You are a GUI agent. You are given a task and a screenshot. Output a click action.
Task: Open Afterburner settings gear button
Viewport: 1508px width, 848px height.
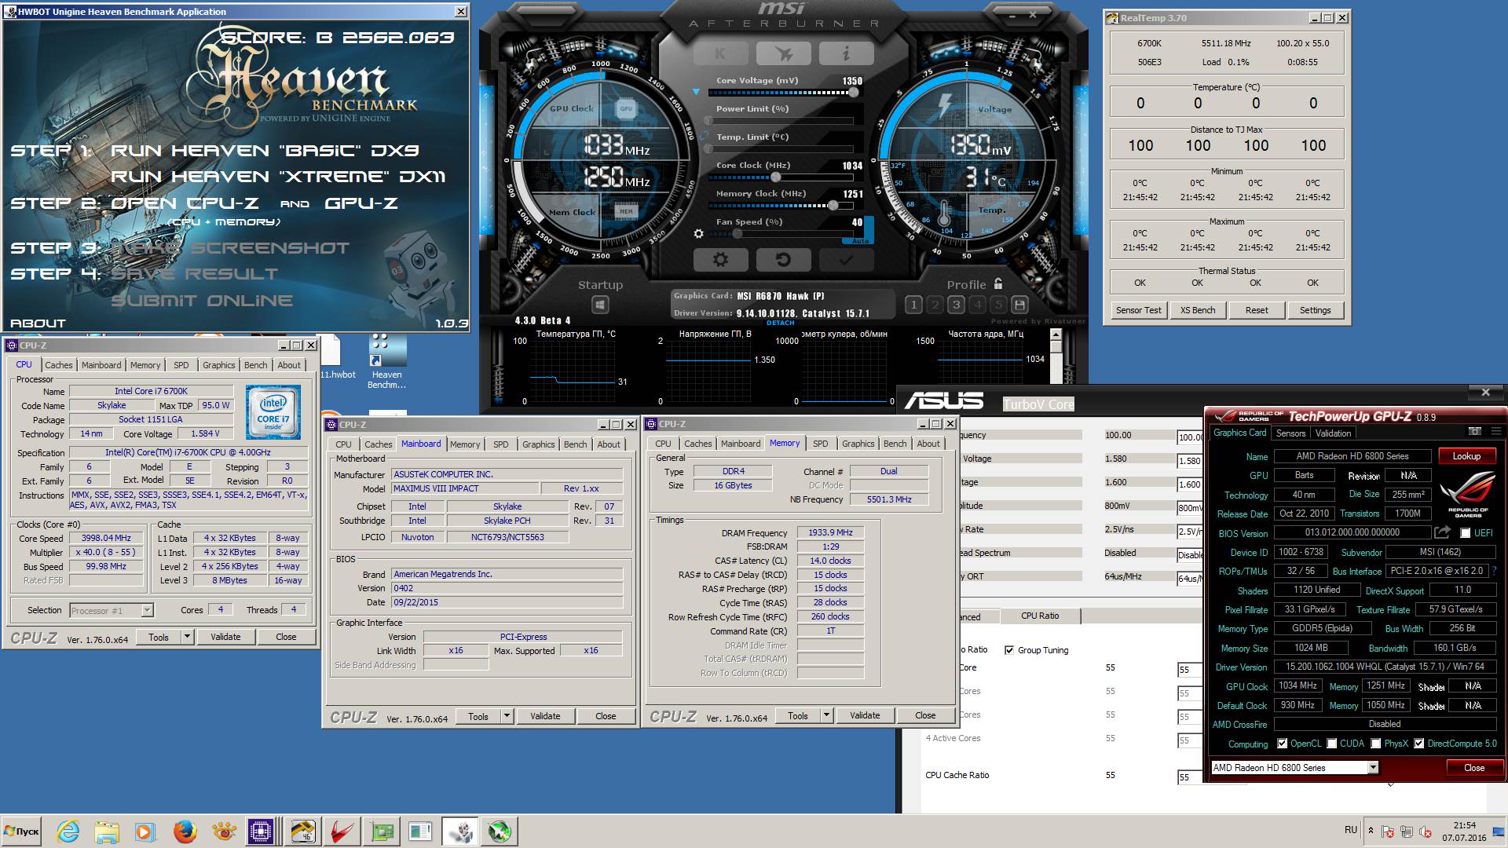[720, 259]
